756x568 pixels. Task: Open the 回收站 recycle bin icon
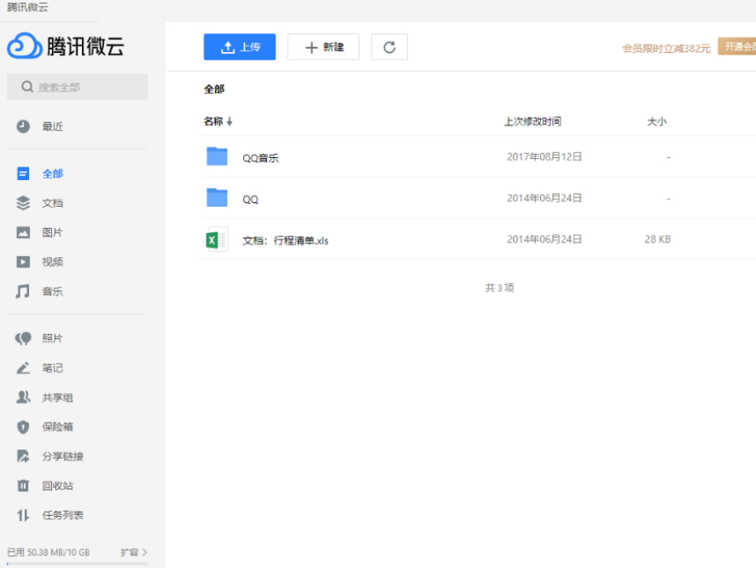pyautogui.click(x=23, y=485)
